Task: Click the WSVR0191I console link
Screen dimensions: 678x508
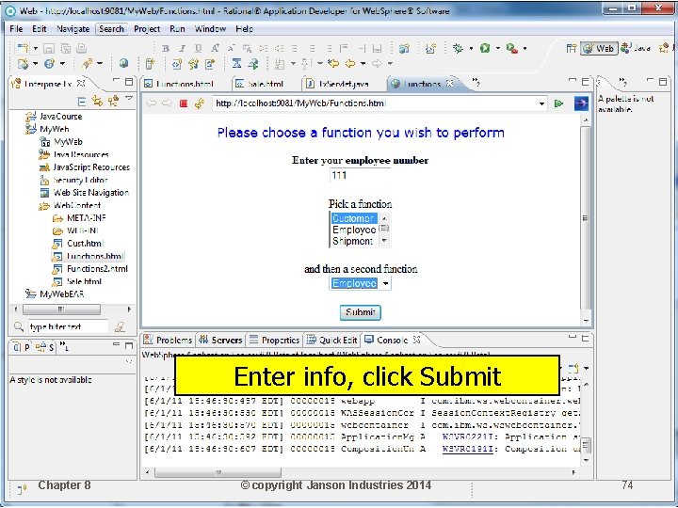Action: (x=468, y=449)
